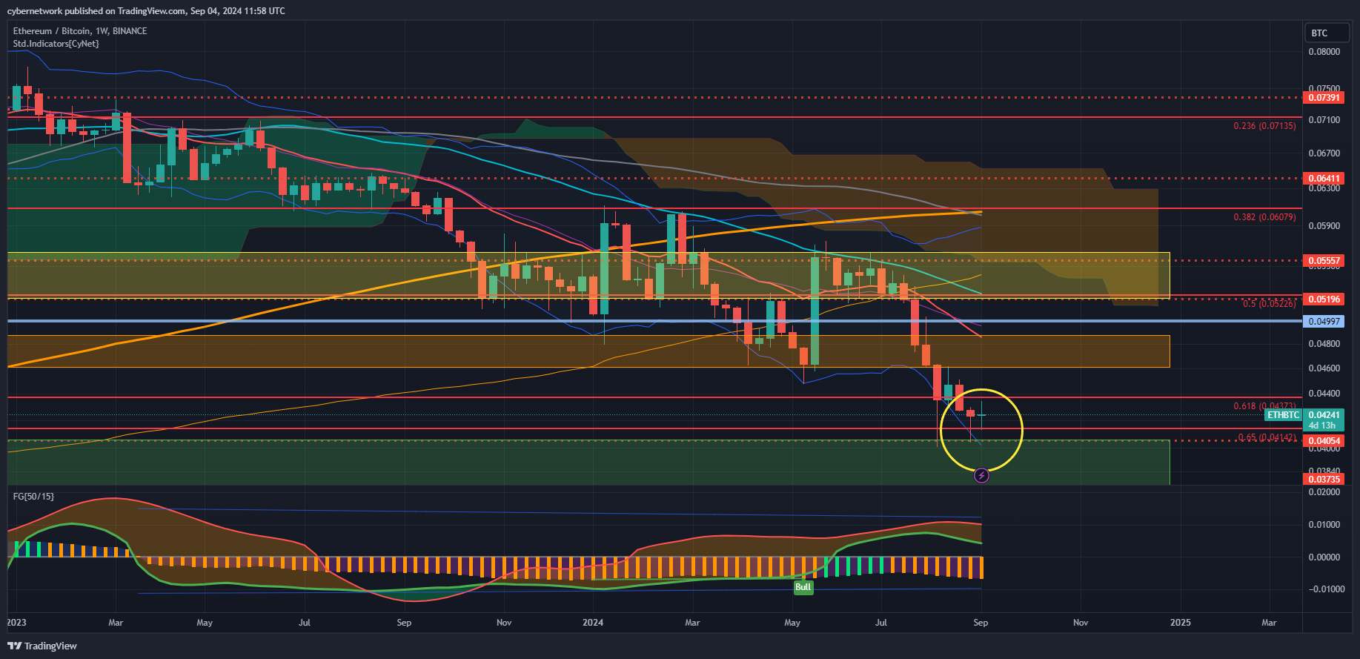Click the Nov label before 2025

tap(1081, 623)
